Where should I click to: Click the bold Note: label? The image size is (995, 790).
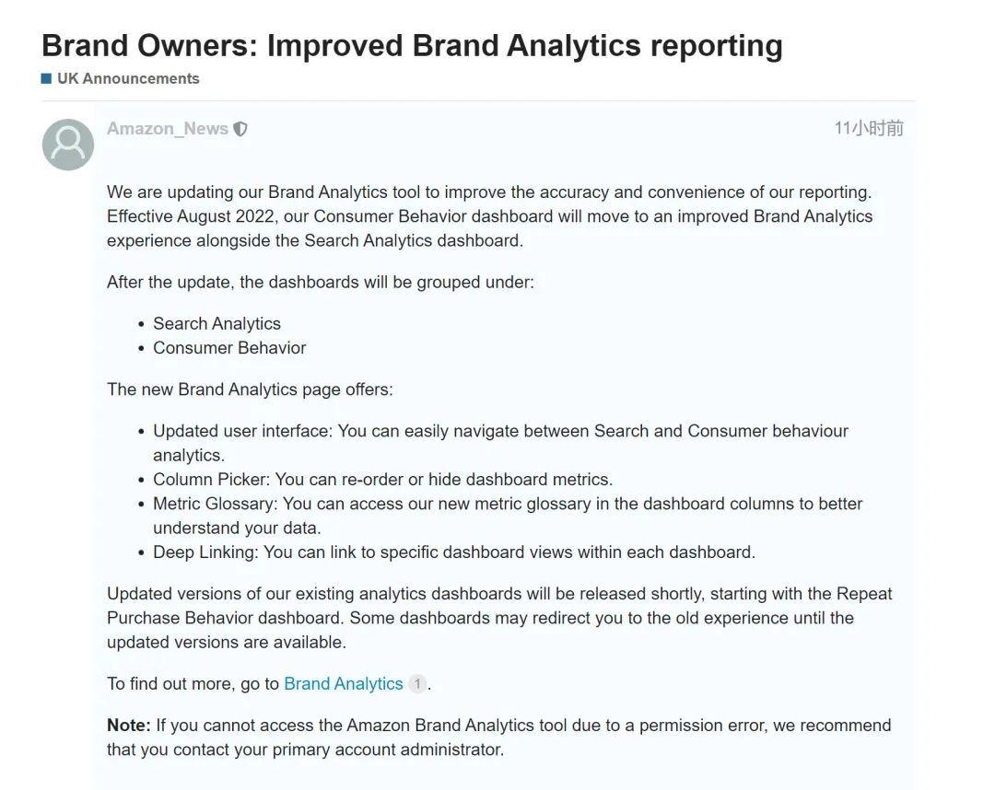[x=128, y=726]
